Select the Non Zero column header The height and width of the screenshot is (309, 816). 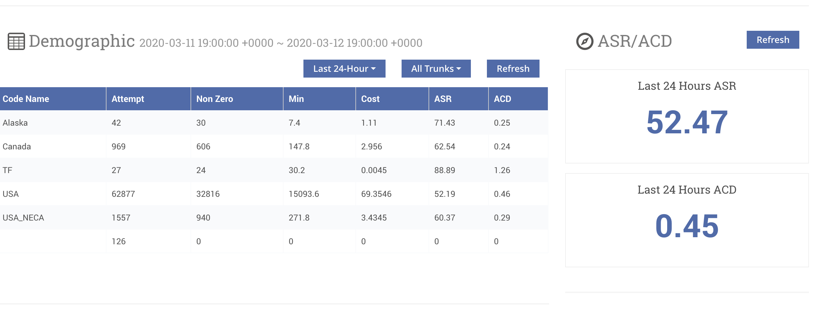(x=215, y=99)
